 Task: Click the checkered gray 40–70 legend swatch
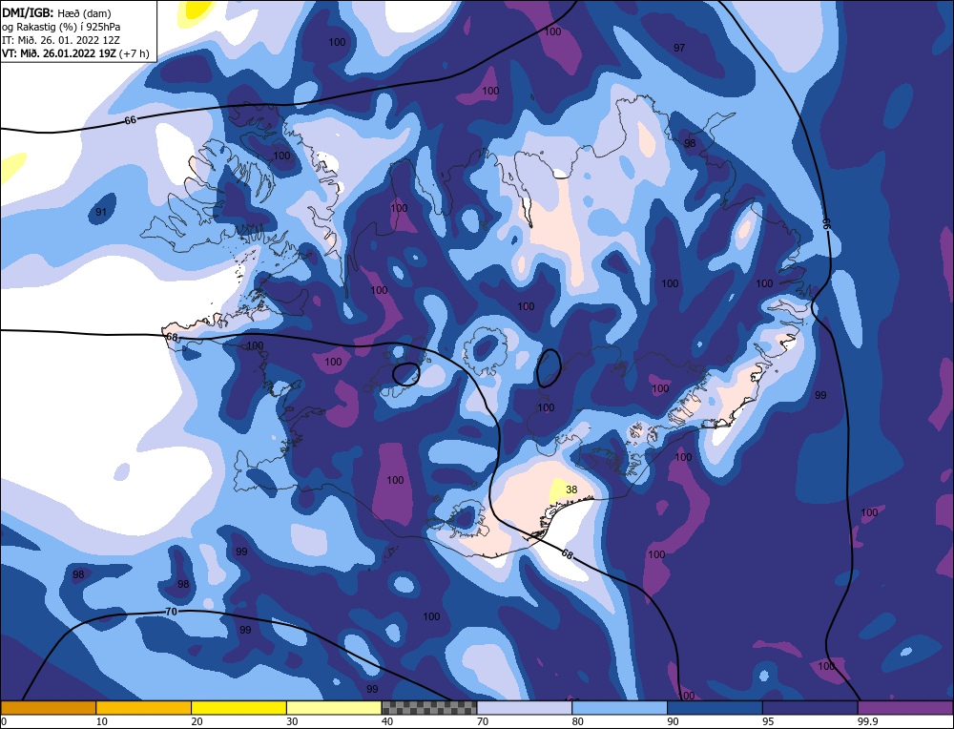(x=429, y=707)
